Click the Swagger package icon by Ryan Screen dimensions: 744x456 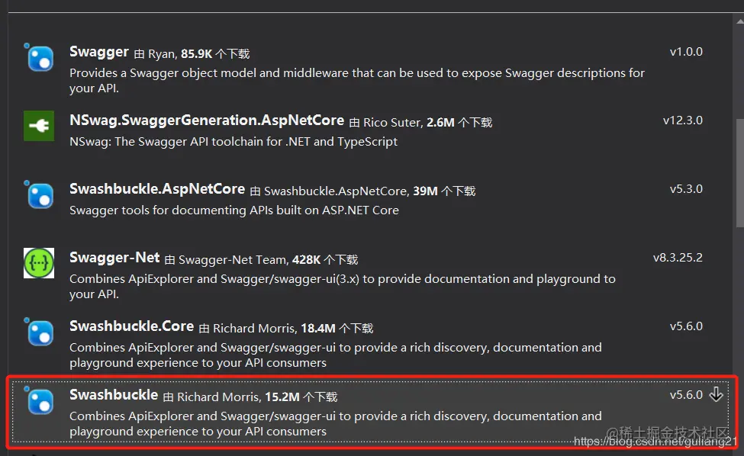38,57
